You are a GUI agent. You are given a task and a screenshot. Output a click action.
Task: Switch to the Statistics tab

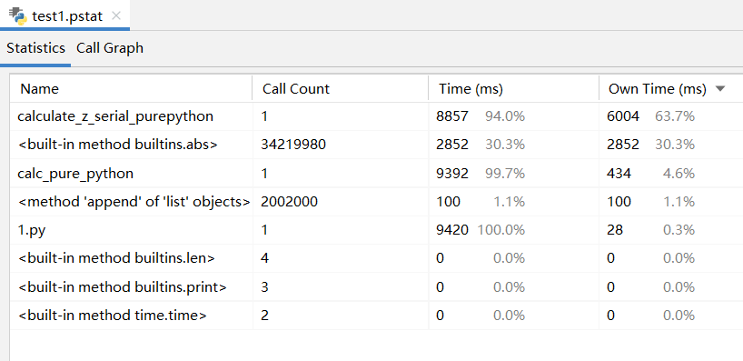coord(35,48)
